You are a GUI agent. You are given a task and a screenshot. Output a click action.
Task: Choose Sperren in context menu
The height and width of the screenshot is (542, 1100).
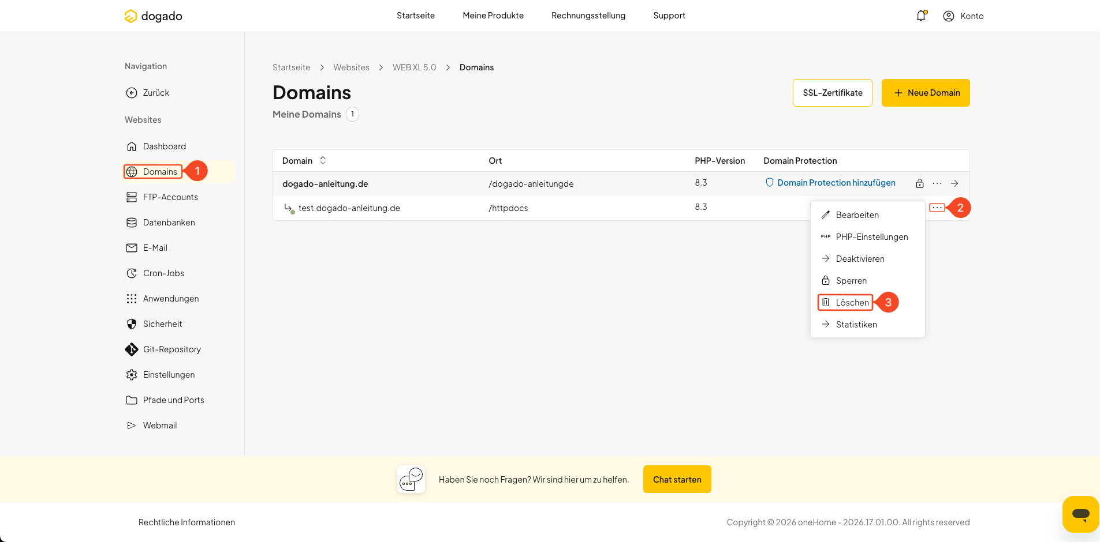[x=844, y=281]
